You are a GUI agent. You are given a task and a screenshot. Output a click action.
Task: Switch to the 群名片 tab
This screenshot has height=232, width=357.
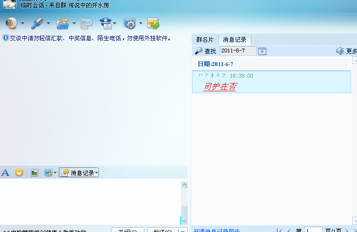click(x=205, y=40)
